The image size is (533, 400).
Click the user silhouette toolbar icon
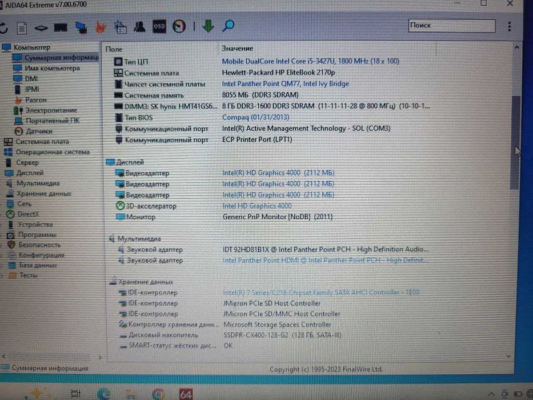pos(139,26)
